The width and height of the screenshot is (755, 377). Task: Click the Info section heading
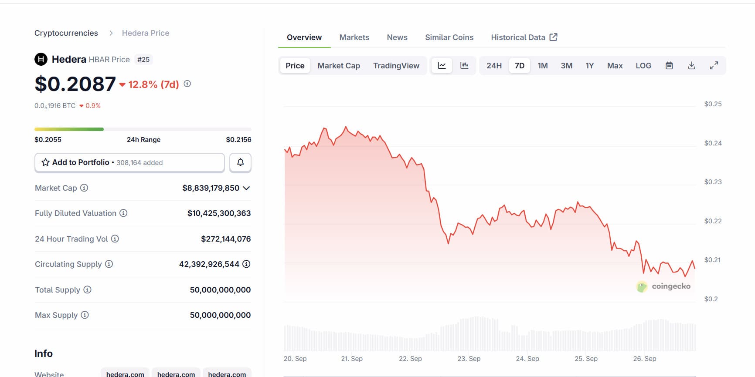pyautogui.click(x=44, y=353)
